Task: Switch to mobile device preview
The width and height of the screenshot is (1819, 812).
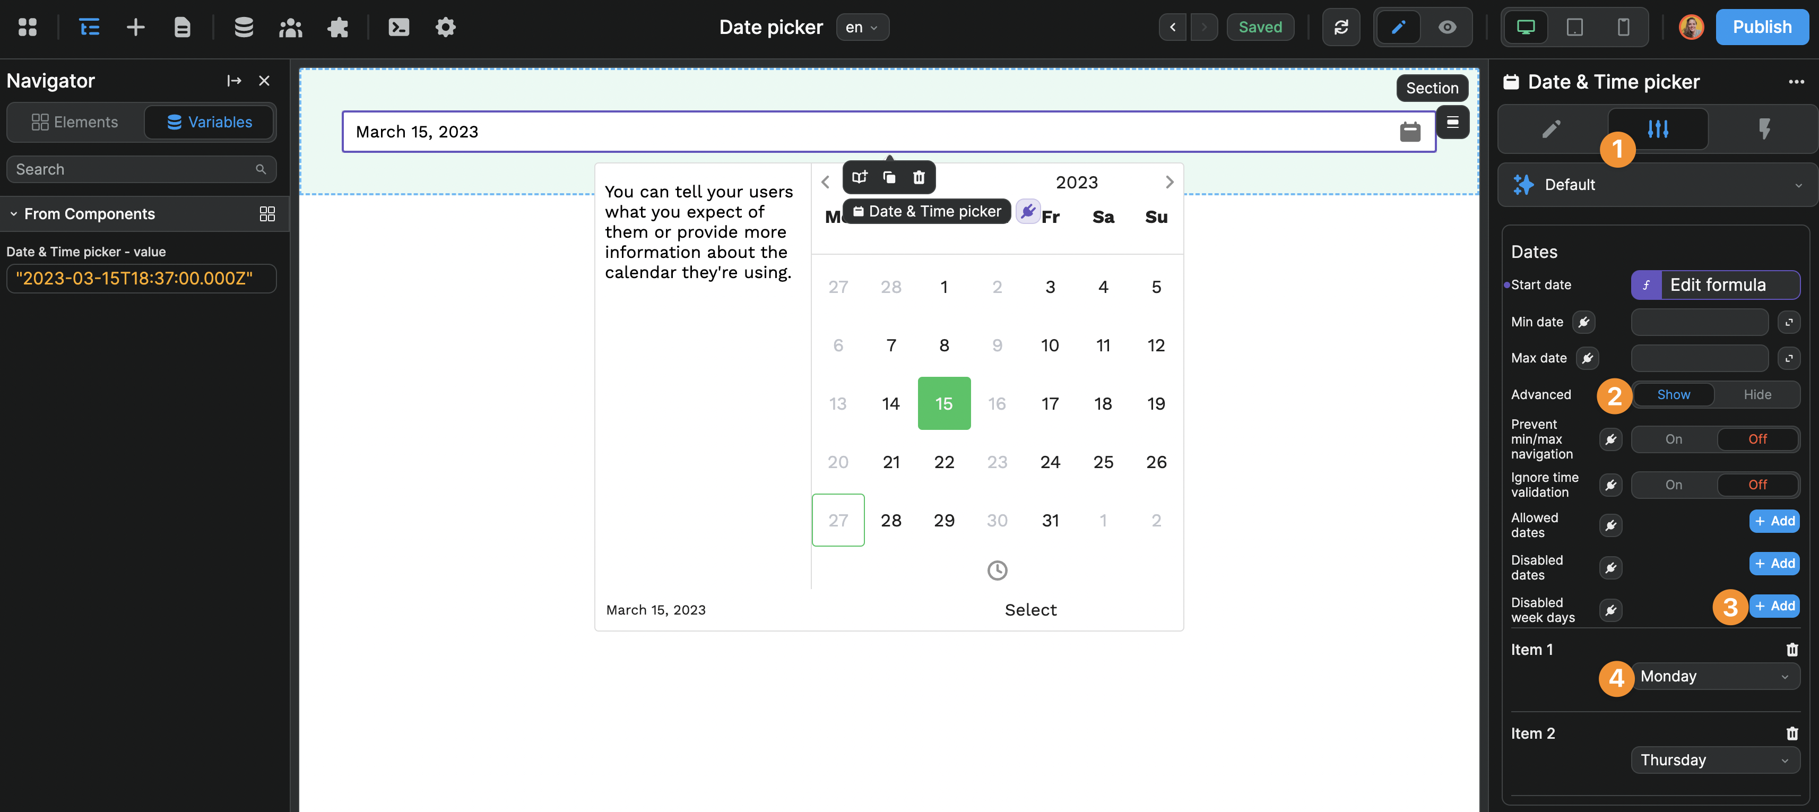Action: (1623, 27)
